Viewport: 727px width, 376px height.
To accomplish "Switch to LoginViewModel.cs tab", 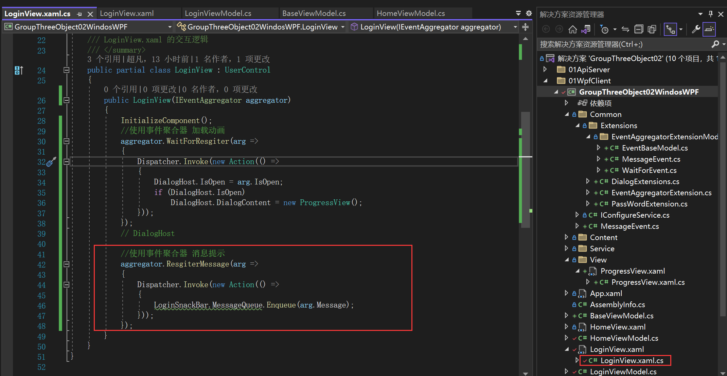I will [218, 13].
